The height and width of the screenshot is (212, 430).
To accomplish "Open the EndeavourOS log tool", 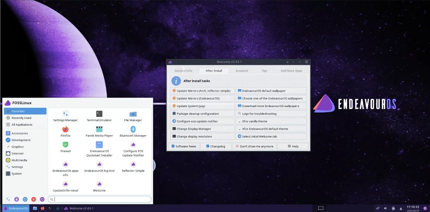I will pyautogui.click(x=99, y=167).
